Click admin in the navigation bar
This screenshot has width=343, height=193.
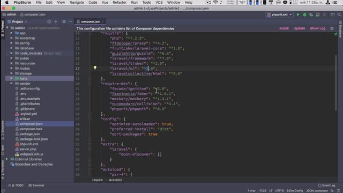pyautogui.click(x=10, y=14)
